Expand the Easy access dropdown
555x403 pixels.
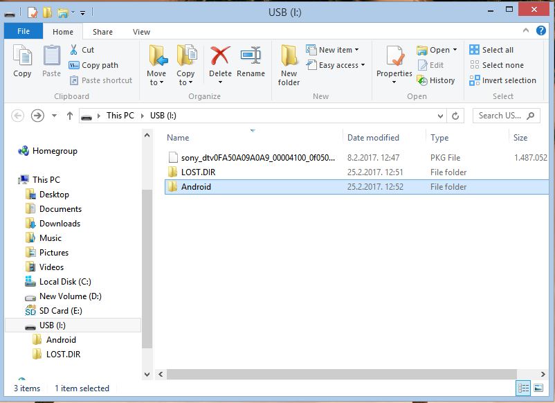(342, 65)
